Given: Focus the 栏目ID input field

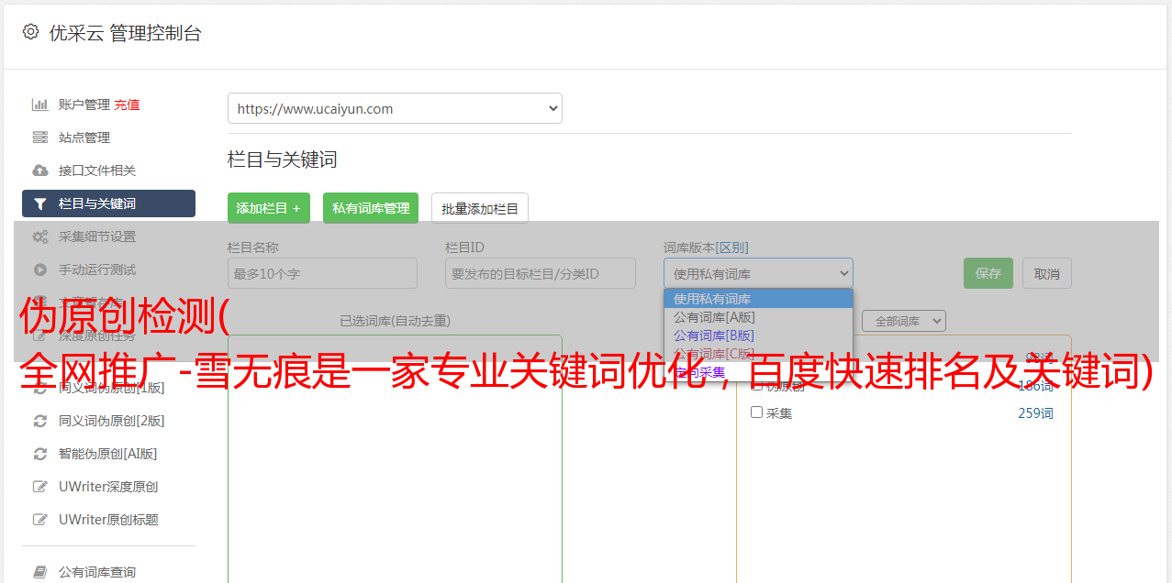Looking at the screenshot, I should 541,273.
